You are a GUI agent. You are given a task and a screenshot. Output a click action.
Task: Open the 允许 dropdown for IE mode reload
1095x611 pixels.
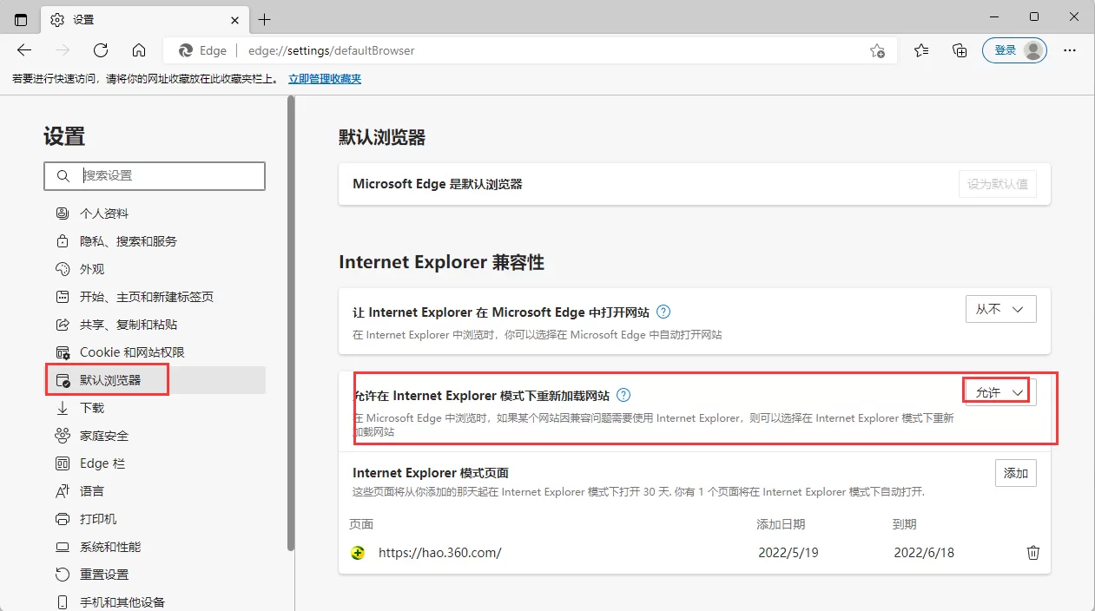996,391
